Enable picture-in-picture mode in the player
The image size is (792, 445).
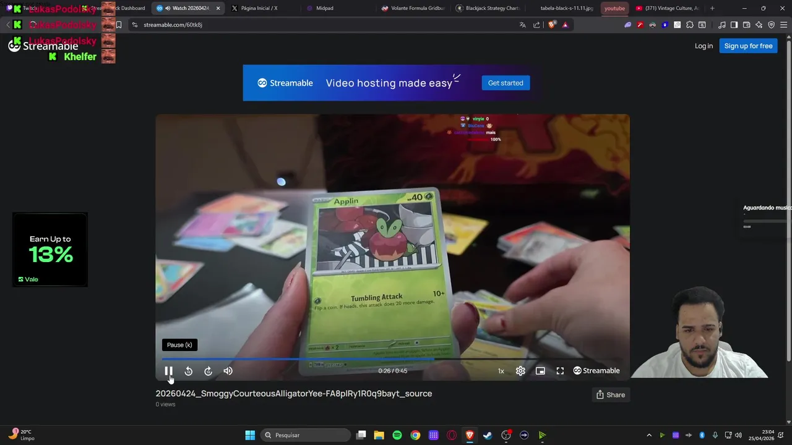(x=540, y=371)
